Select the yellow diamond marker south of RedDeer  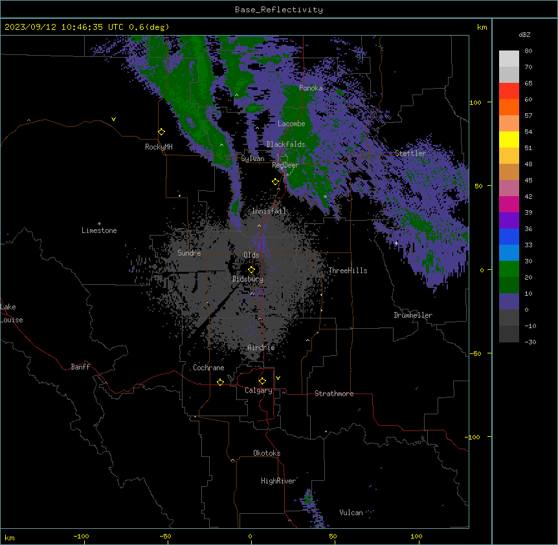(276, 182)
